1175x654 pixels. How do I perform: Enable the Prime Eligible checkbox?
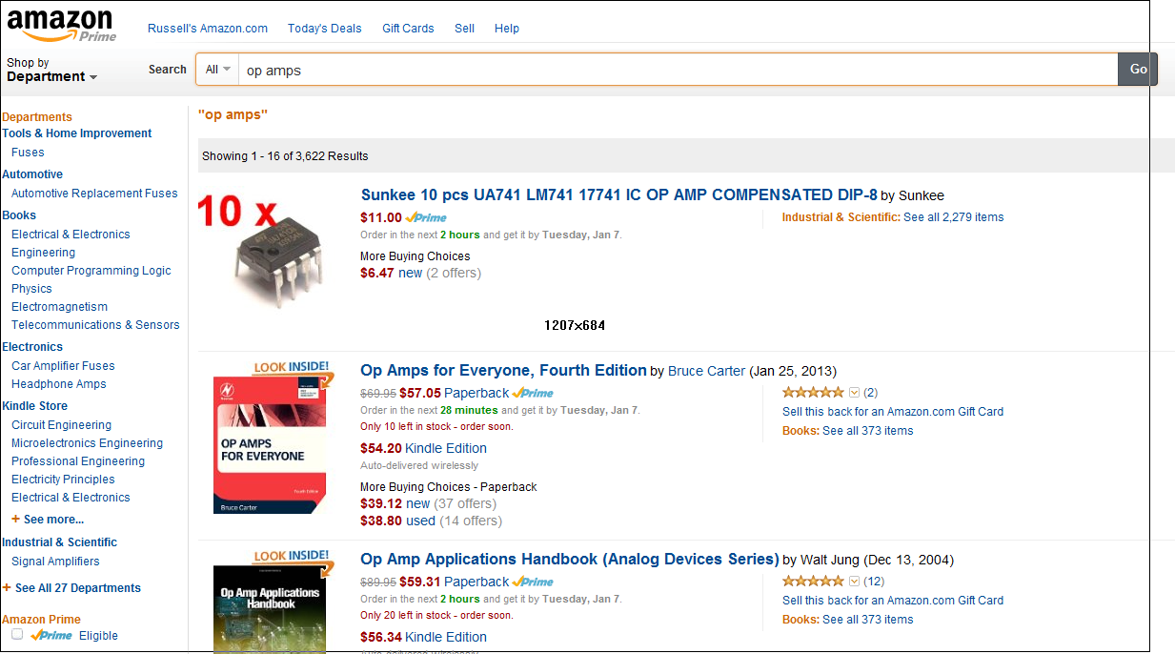(17, 634)
